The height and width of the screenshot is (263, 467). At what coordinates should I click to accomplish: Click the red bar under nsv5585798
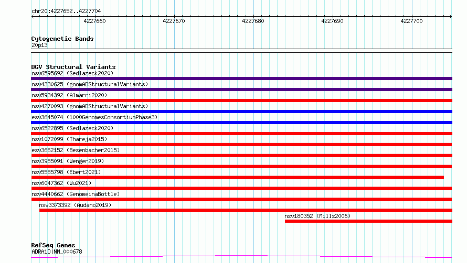click(x=237, y=177)
